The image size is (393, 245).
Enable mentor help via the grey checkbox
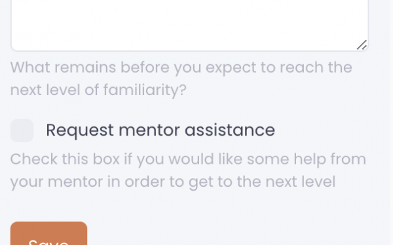[x=22, y=130]
